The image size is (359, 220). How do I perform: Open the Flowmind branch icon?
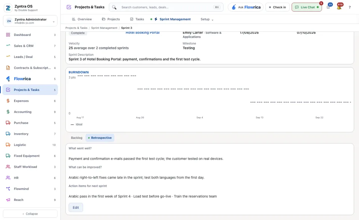click(8, 189)
